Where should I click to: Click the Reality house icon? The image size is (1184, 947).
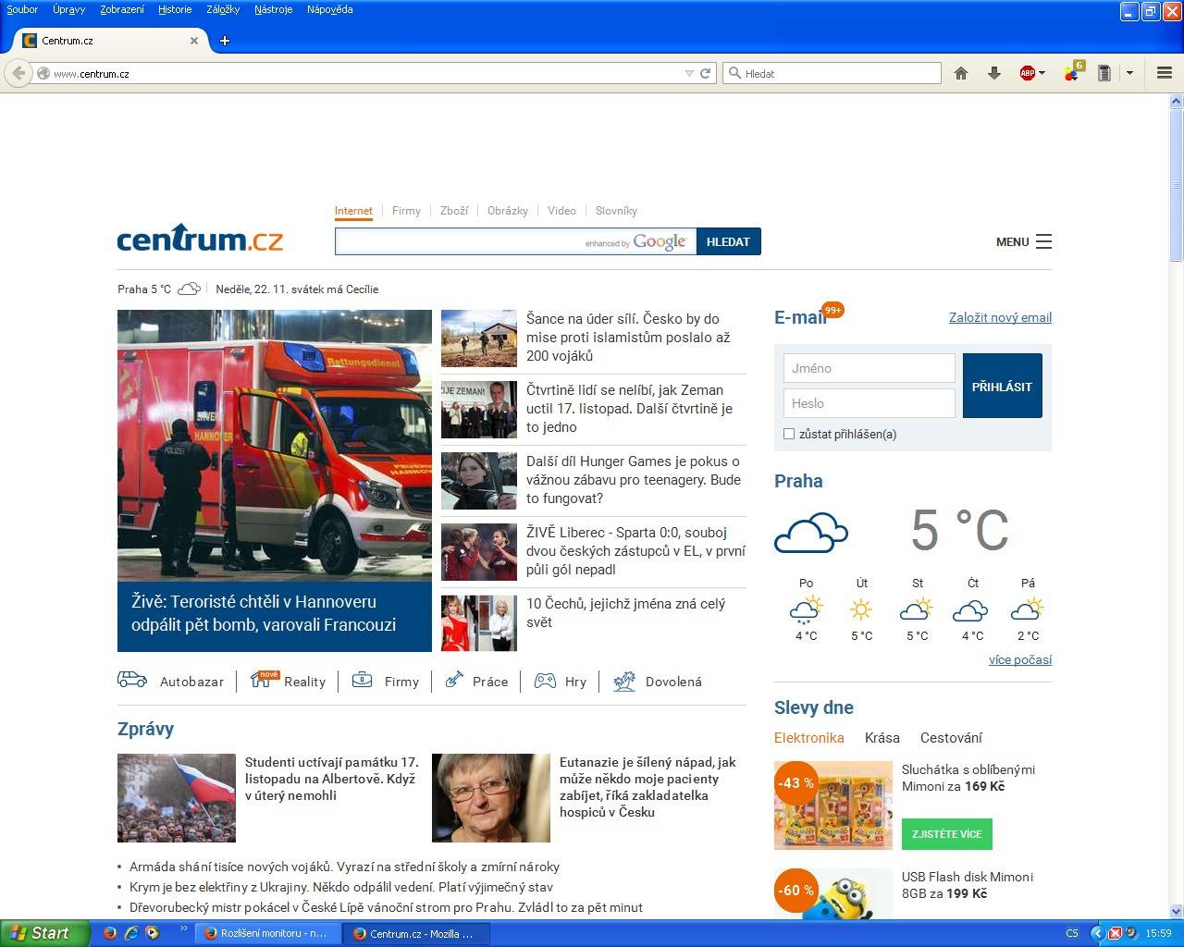pyautogui.click(x=264, y=680)
